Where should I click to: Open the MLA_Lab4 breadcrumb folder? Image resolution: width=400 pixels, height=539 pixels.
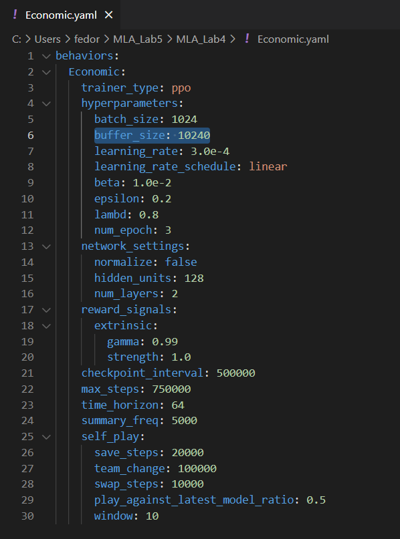click(201, 39)
